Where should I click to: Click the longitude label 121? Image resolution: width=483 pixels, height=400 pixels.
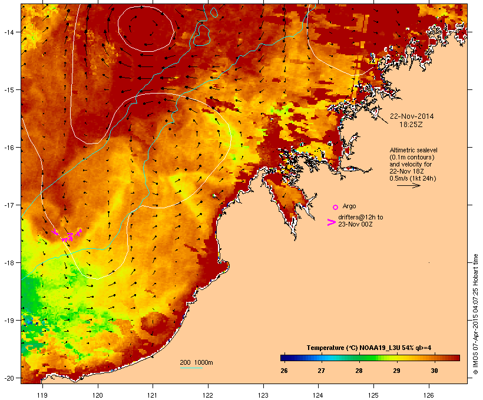click(153, 395)
